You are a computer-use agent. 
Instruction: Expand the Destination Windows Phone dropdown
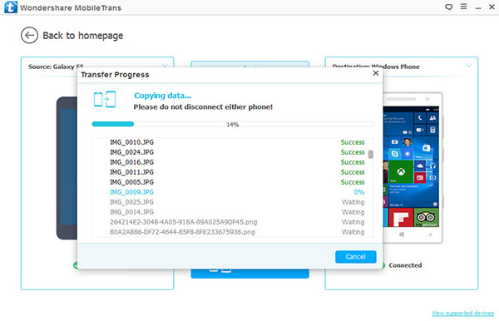pos(469,66)
